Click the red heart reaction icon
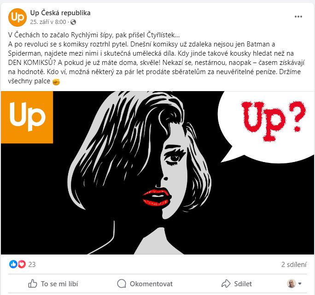The height and width of the screenshot is (295, 315). (22, 264)
